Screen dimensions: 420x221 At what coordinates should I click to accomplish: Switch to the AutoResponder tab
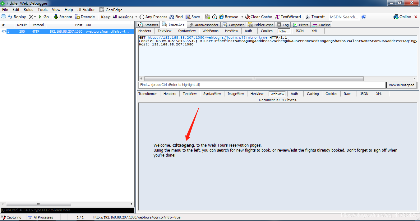click(x=204, y=25)
